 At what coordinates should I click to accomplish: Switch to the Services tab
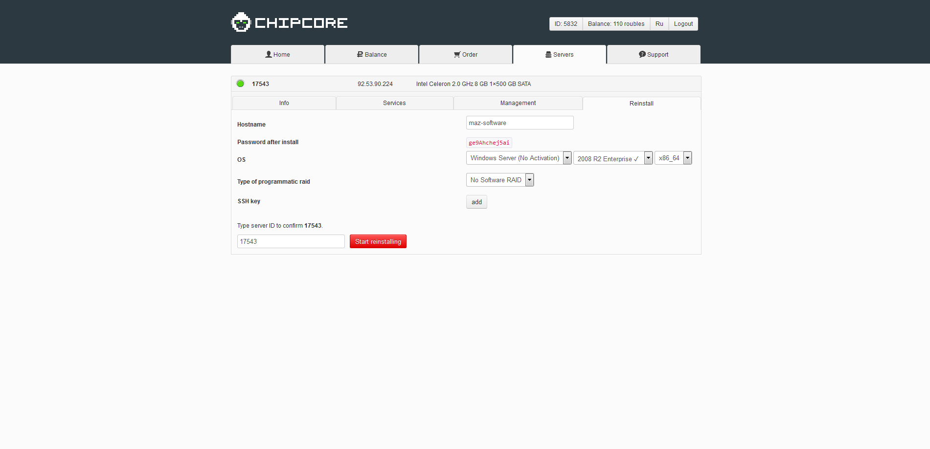[x=394, y=103]
